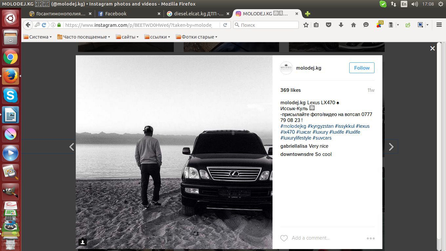The width and height of the screenshot is (446, 251).
Task: Click the Add a comment field
Action: click(x=325, y=238)
